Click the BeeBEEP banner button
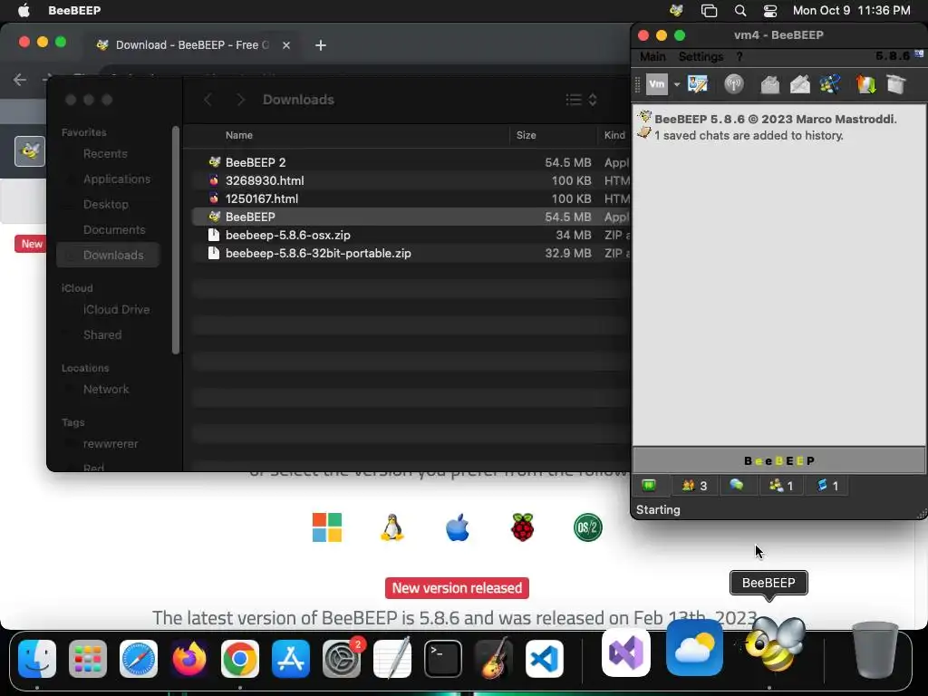928x696 pixels. point(778,460)
